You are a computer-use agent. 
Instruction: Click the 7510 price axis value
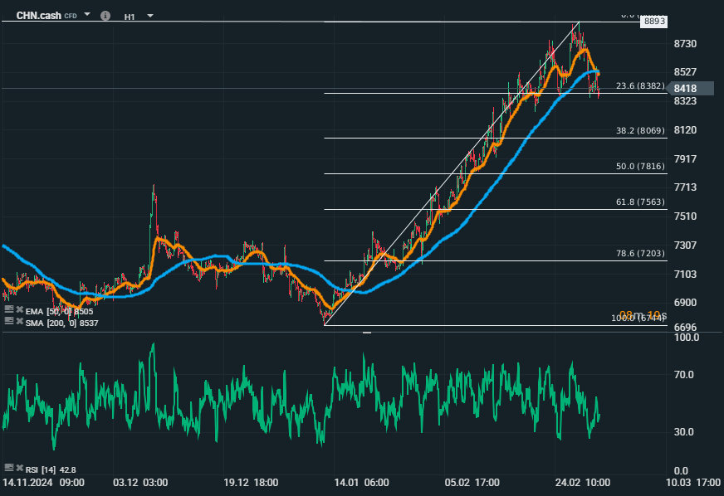tap(685, 216)
